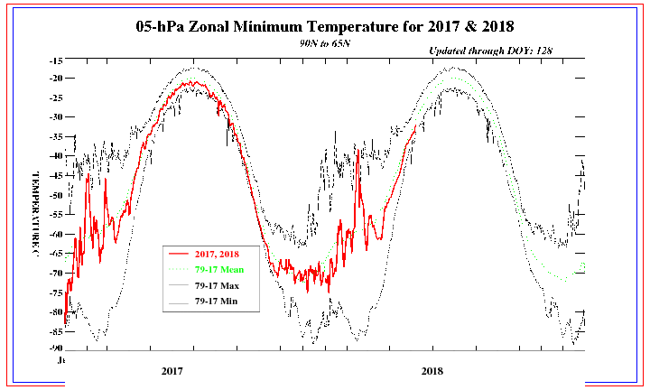Click the 2018 x-axis year label
Viewport: 650px width, 390px height.
(432, 370)
